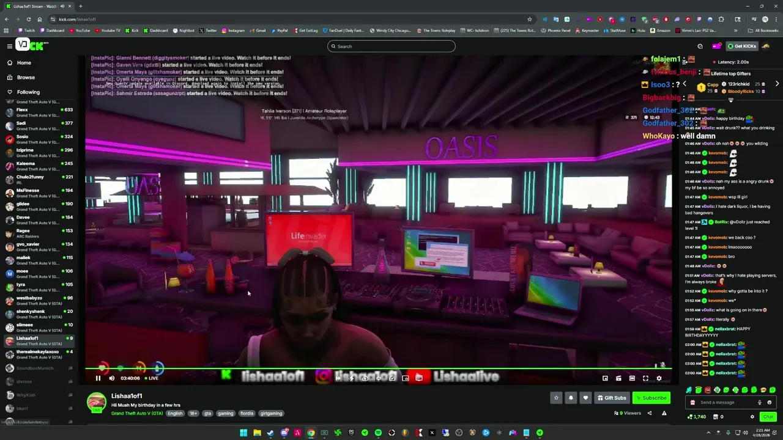Select Kaleema in the following list

[39, 166]
